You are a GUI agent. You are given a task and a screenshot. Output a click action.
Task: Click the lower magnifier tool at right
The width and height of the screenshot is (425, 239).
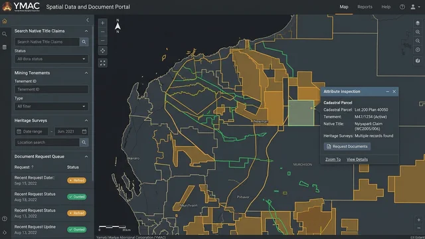pyautogui.click(x=418, y=41)
